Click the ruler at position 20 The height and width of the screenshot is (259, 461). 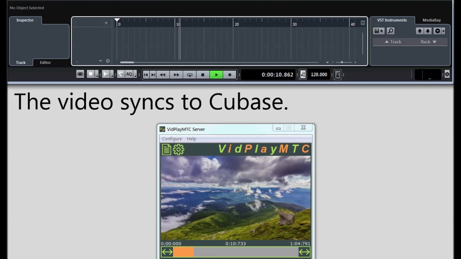point(236,24)
